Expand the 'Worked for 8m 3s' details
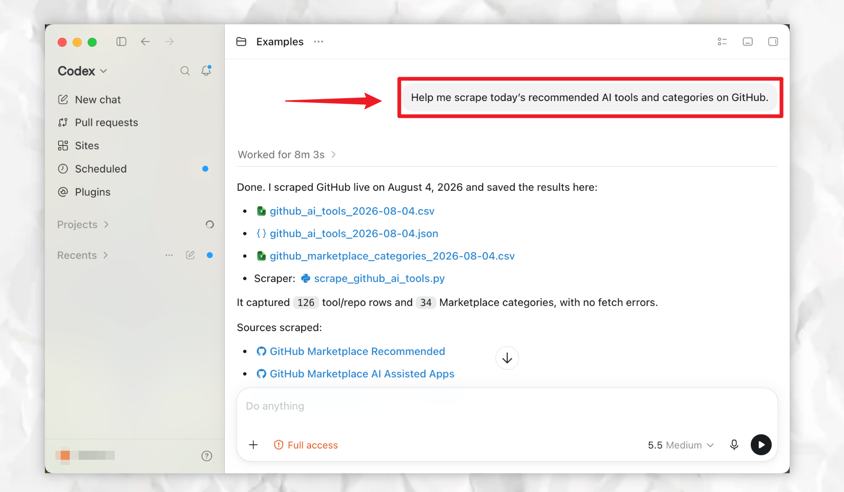The height and width of the screenshot is (492, 844). click(x=287, y=155)
